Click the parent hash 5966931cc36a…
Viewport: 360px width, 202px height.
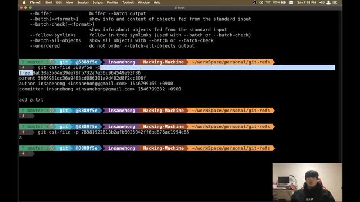click(92, 79)
